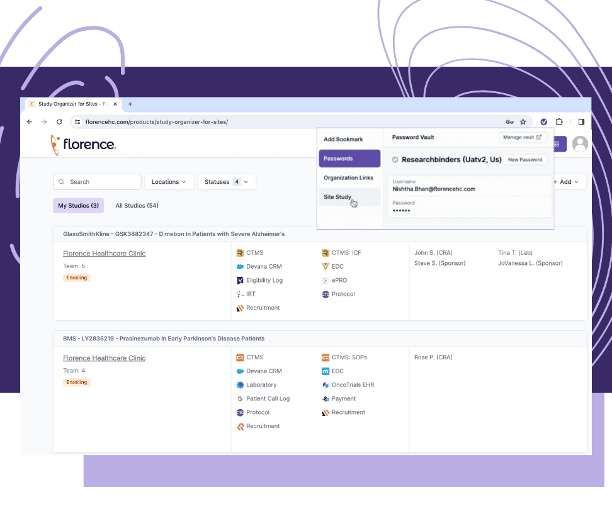Open Devana CRM in GlaxoSmithKline study
Image resolution: width=612 pixels, height=506 pixels.
tap(259, 266)
